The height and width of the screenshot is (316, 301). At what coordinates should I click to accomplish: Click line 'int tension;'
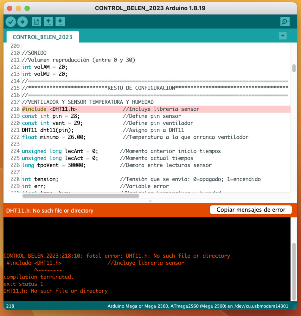click(x=40, y=179)
